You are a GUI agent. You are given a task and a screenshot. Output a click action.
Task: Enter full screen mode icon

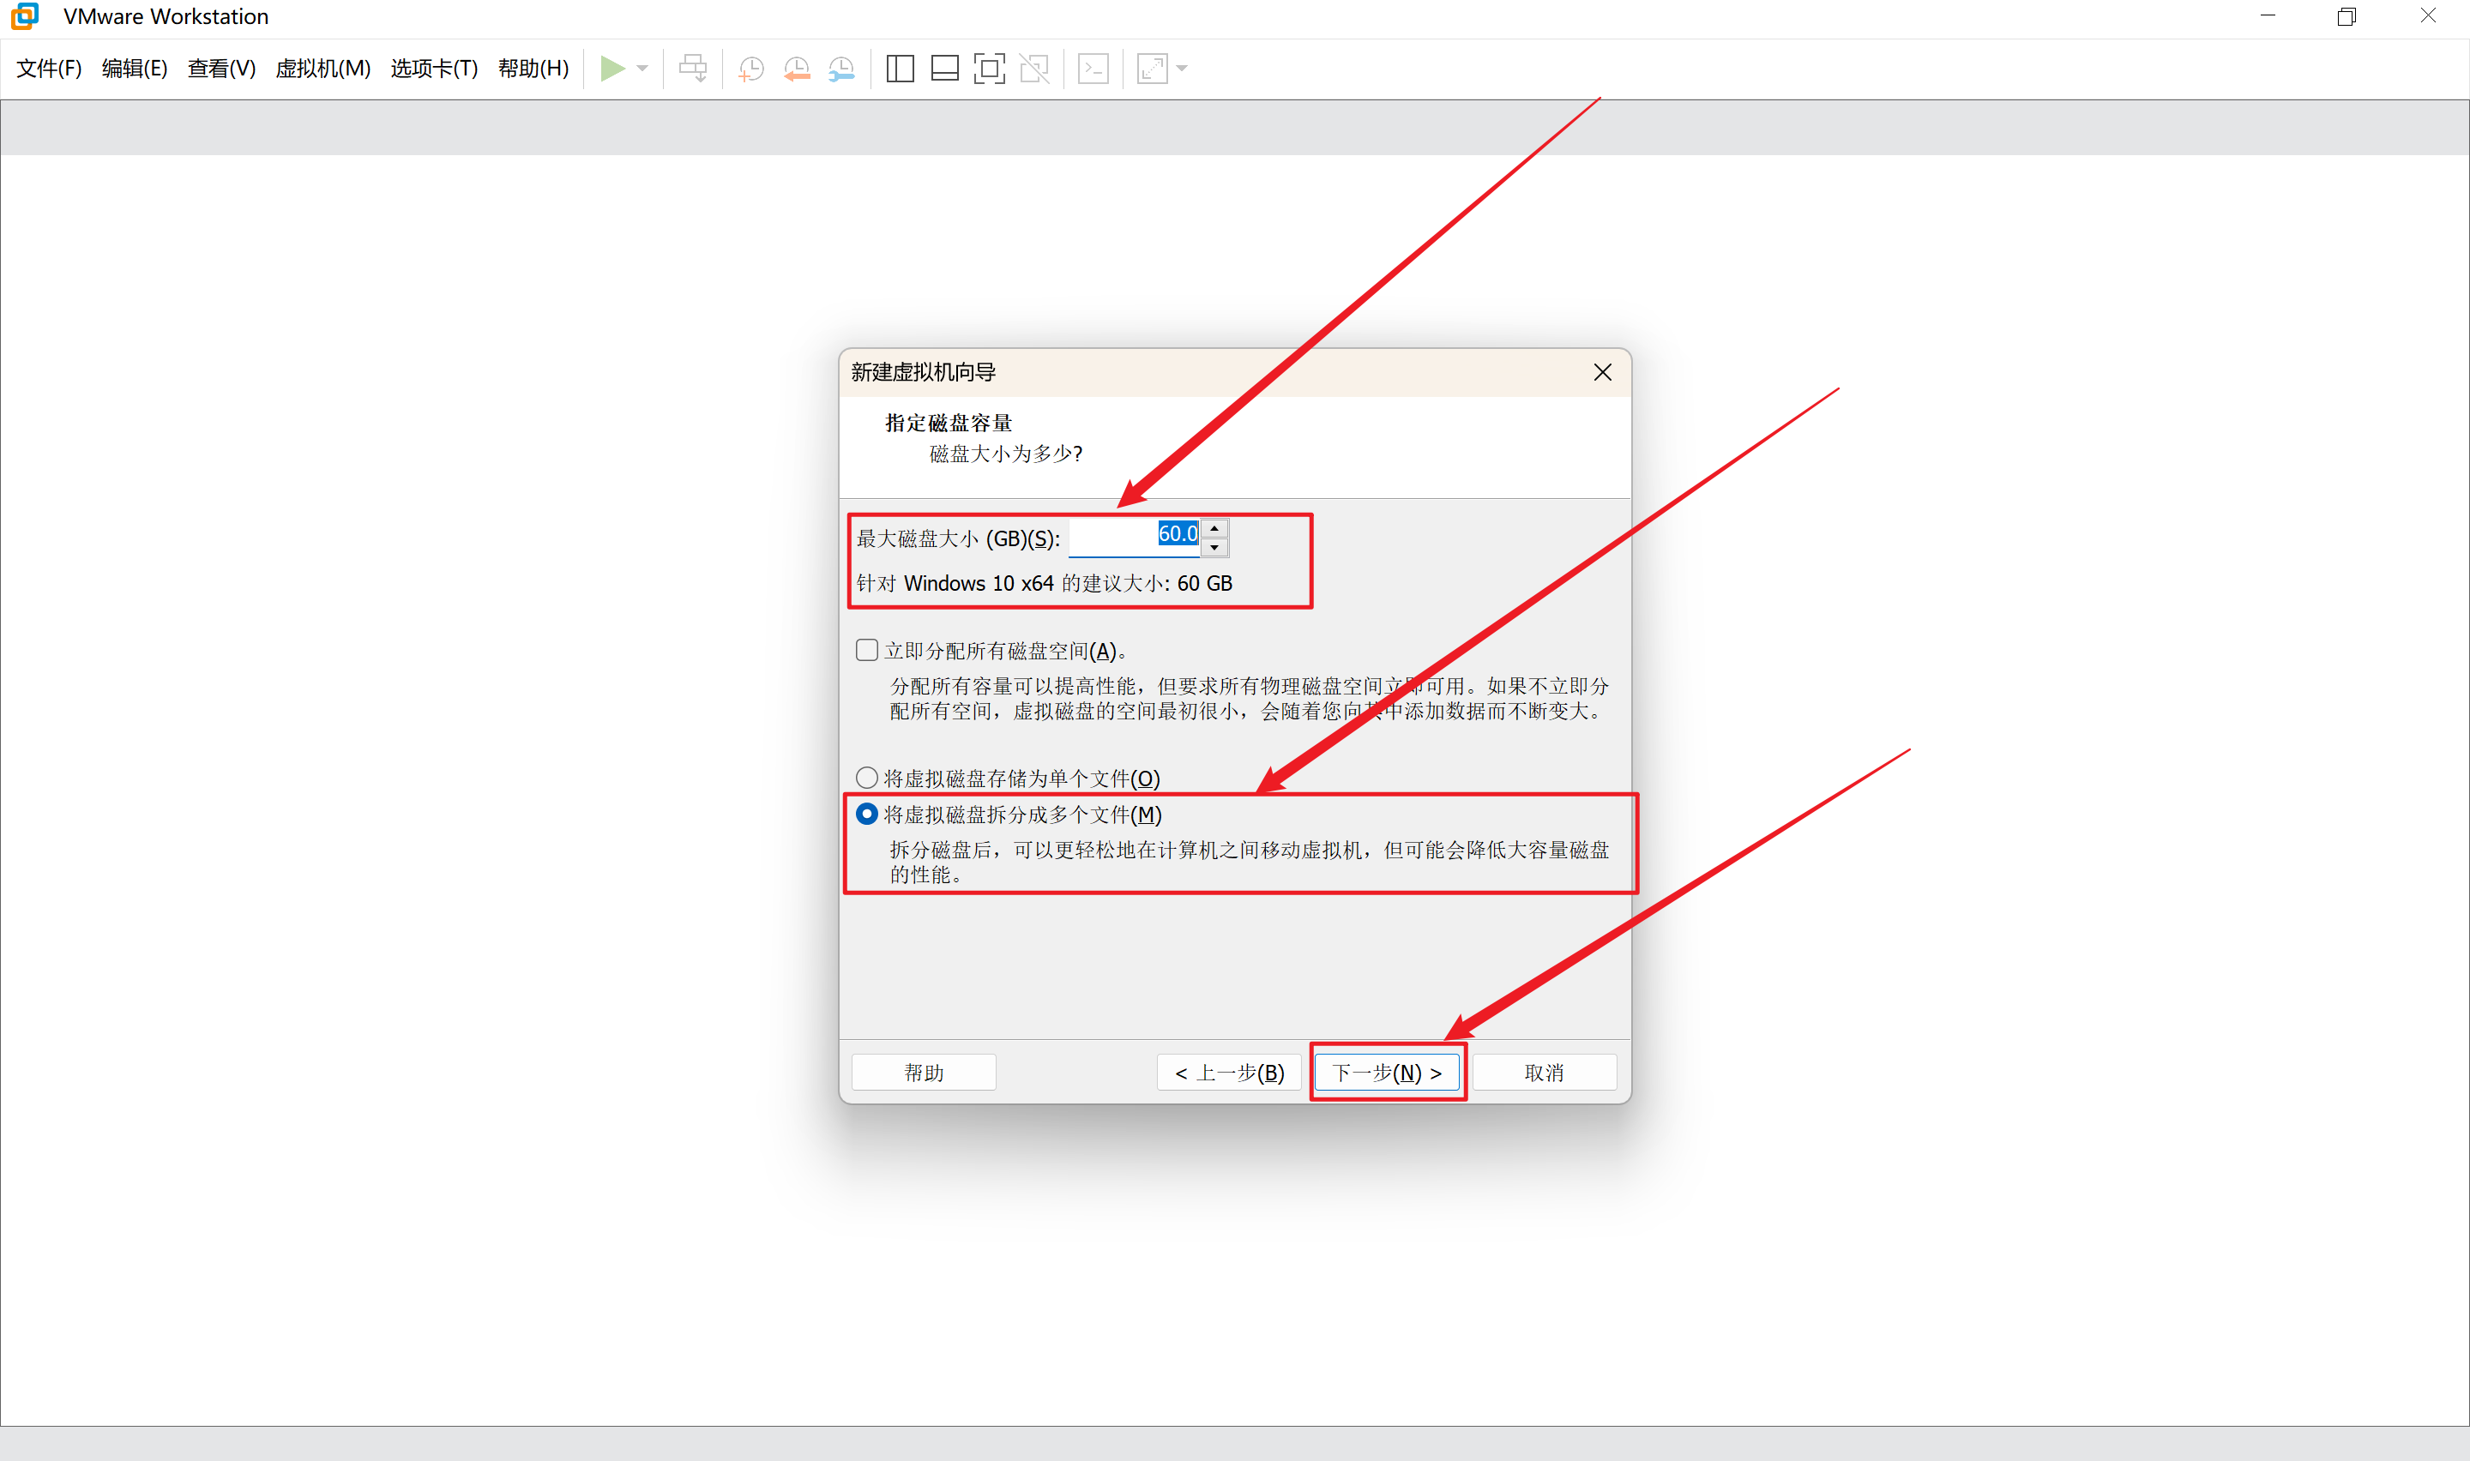point(988,68)
